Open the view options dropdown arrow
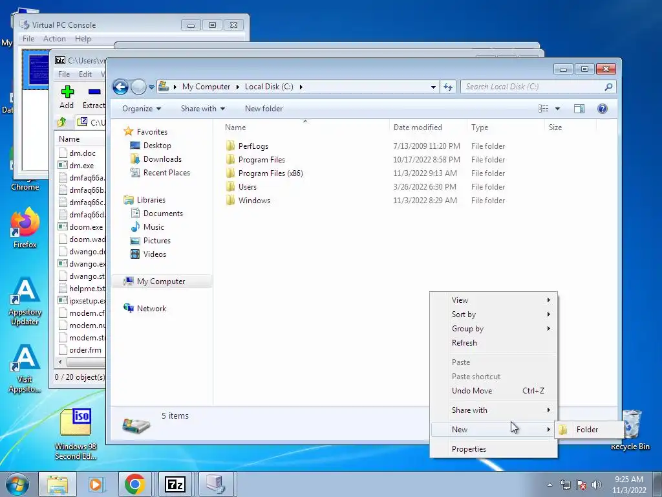 pyautogui.click(x=557, y=109)
